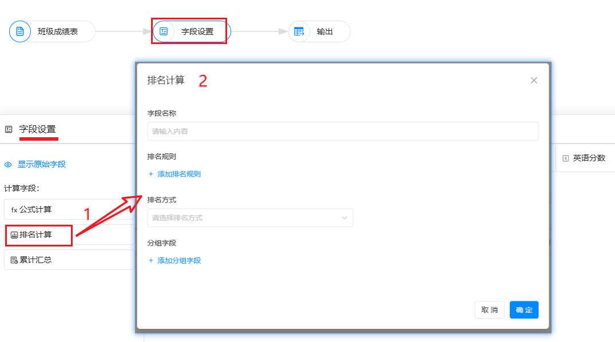The image size is (615, 342).
Task: Choose 公式计算 calculated field option
Action: pos(35,210)
